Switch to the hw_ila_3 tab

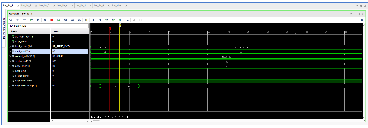[44, 5]
